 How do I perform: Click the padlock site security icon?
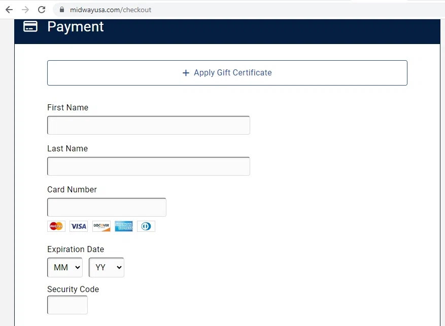(x=62, y=10)
